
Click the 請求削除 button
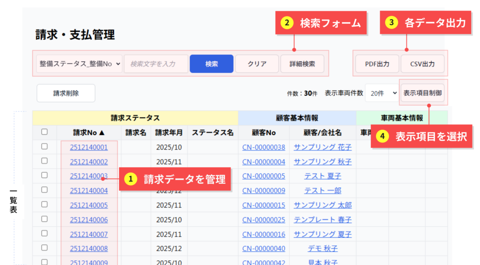(x=66, y=93)
